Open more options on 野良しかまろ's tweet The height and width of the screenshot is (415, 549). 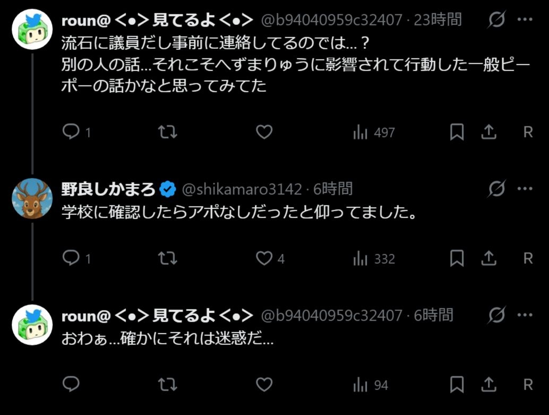525,188
